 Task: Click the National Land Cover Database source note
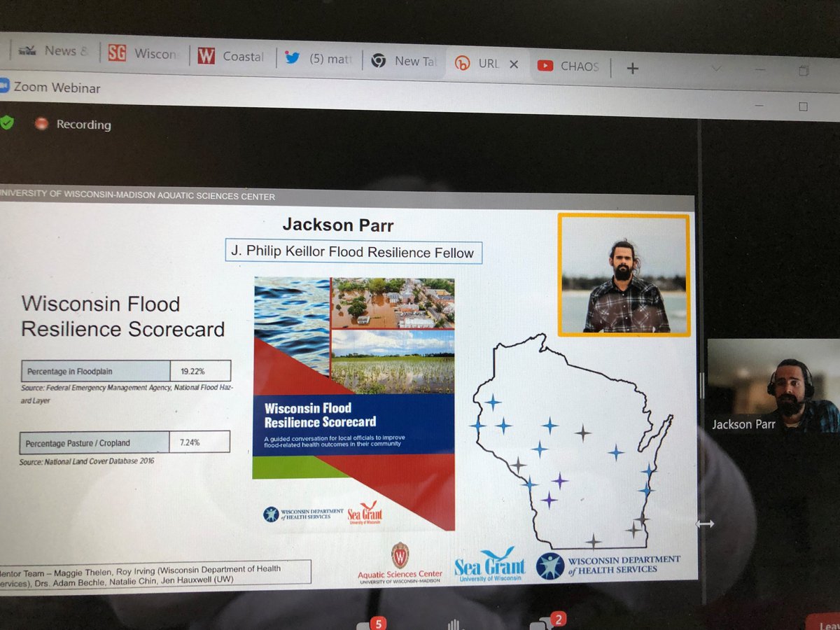coord(88,461)
